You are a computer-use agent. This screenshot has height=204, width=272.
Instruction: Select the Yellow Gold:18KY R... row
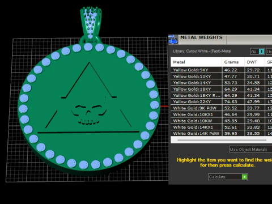point(222,95)
